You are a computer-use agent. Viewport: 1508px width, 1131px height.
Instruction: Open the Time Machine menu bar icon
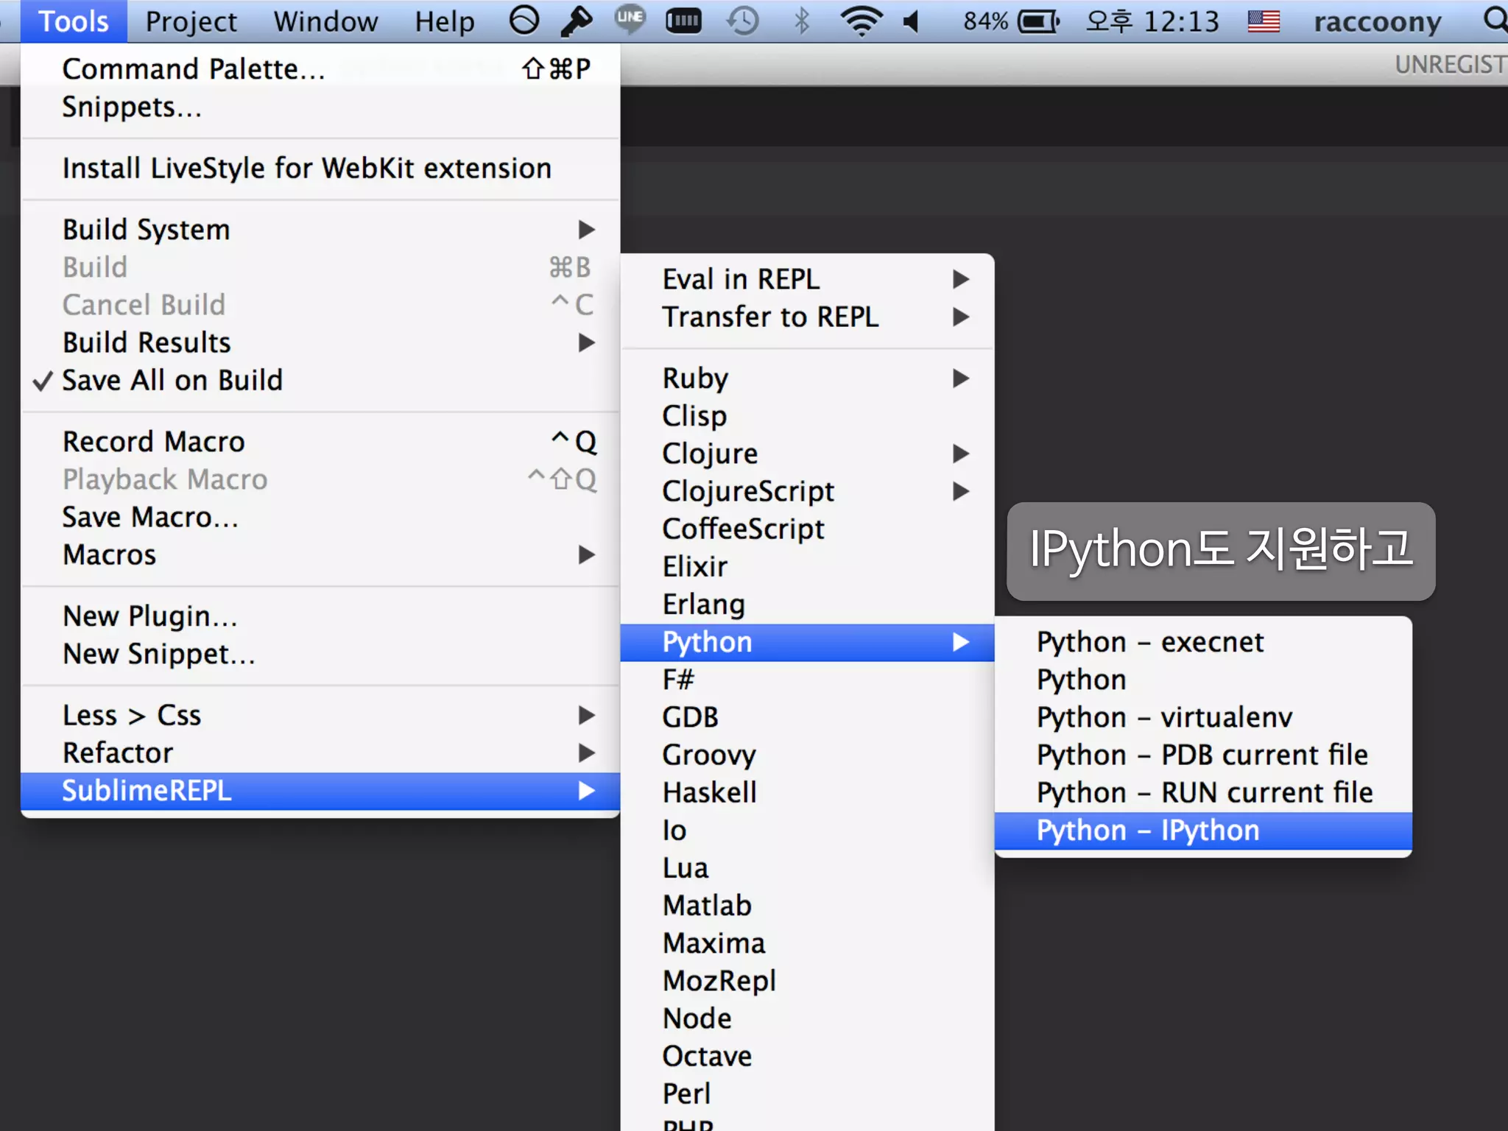coord(743,21)
